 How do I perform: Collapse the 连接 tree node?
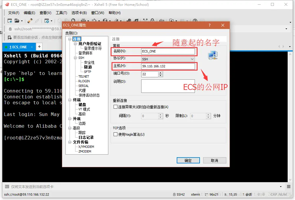pos(70,39)
